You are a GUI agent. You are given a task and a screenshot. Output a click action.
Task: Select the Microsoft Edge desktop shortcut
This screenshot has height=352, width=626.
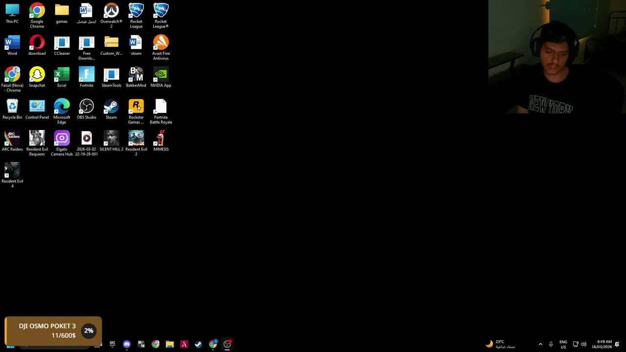62,111
